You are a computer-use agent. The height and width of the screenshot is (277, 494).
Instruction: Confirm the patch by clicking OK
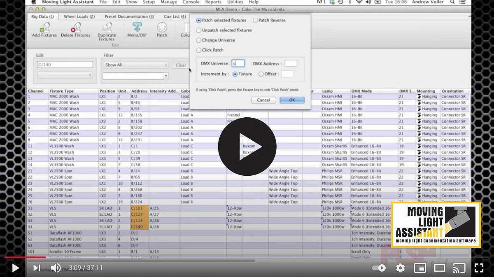click(291, 100)
